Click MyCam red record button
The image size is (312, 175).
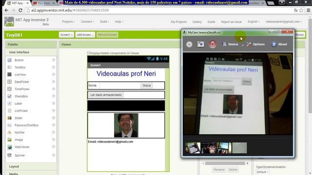coord(213,44)
